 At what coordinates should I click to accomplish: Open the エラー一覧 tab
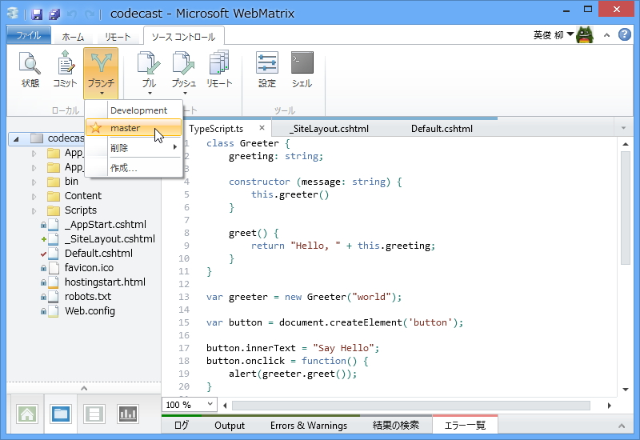(x=465, y=426)
